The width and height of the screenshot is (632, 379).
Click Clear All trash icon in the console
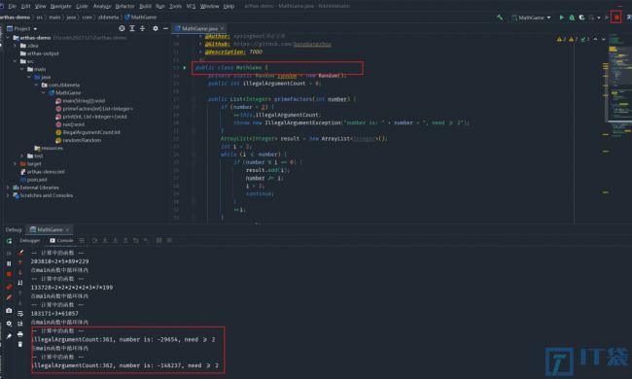click(20, 344)
